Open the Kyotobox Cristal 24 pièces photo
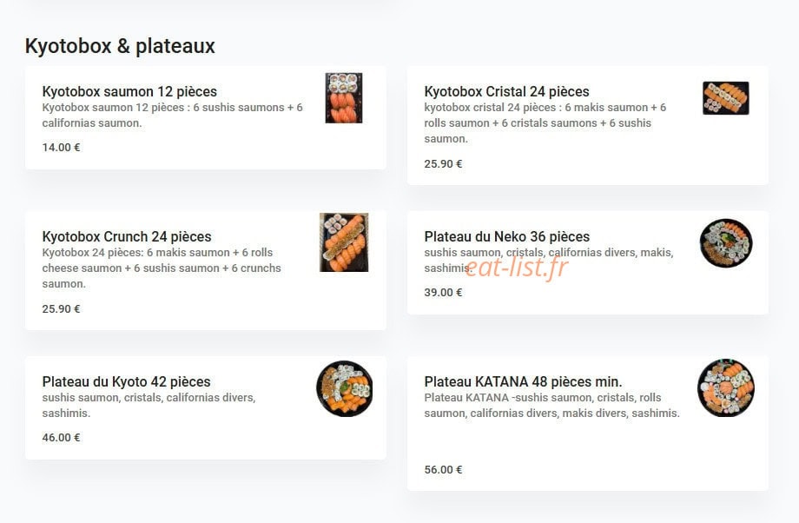This screenshot has width=799, height=523. coord(726,98)
